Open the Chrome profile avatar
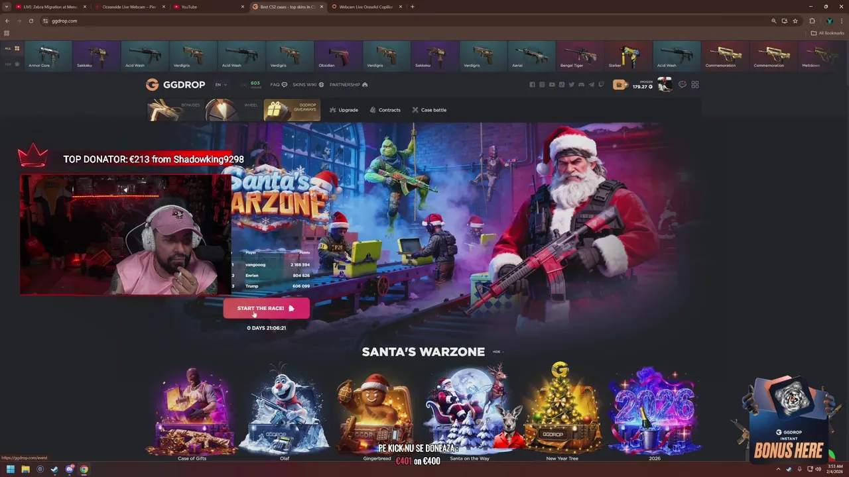This screenshot has height=477, width=849. 829,21
